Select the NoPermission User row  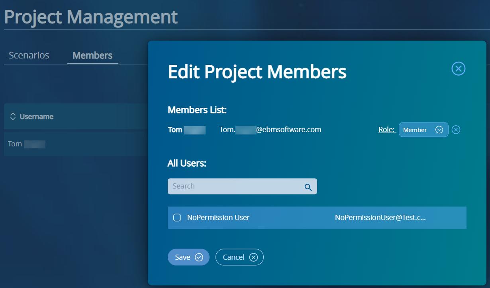click(317, 218)
